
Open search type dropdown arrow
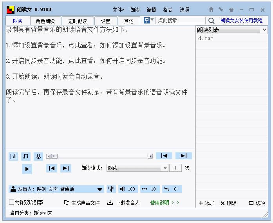pyautogui.click(x=152, y=20)
